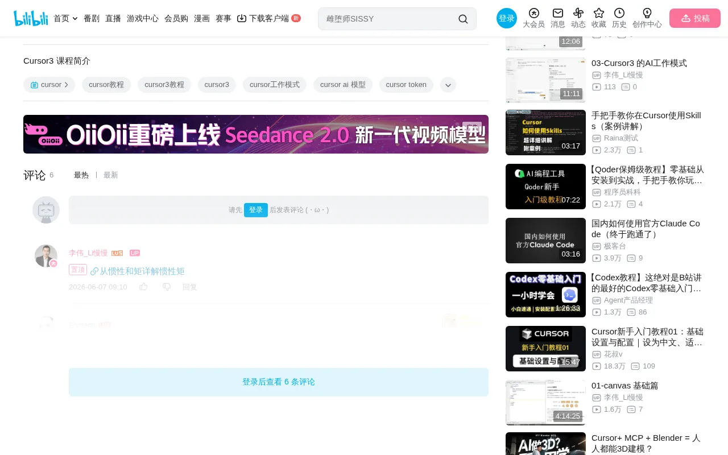
Task: Click the 下载客户端 download icon
Action: [242, 18]
